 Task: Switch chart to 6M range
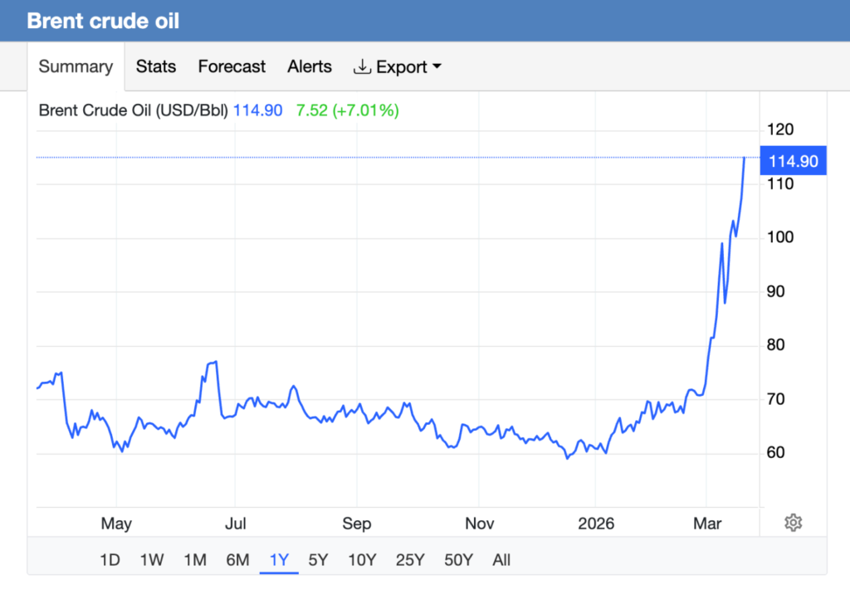click(237, 560)
